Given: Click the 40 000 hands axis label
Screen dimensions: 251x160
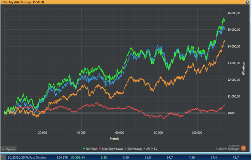Looking at the screenshot, I should pos(81,132).
